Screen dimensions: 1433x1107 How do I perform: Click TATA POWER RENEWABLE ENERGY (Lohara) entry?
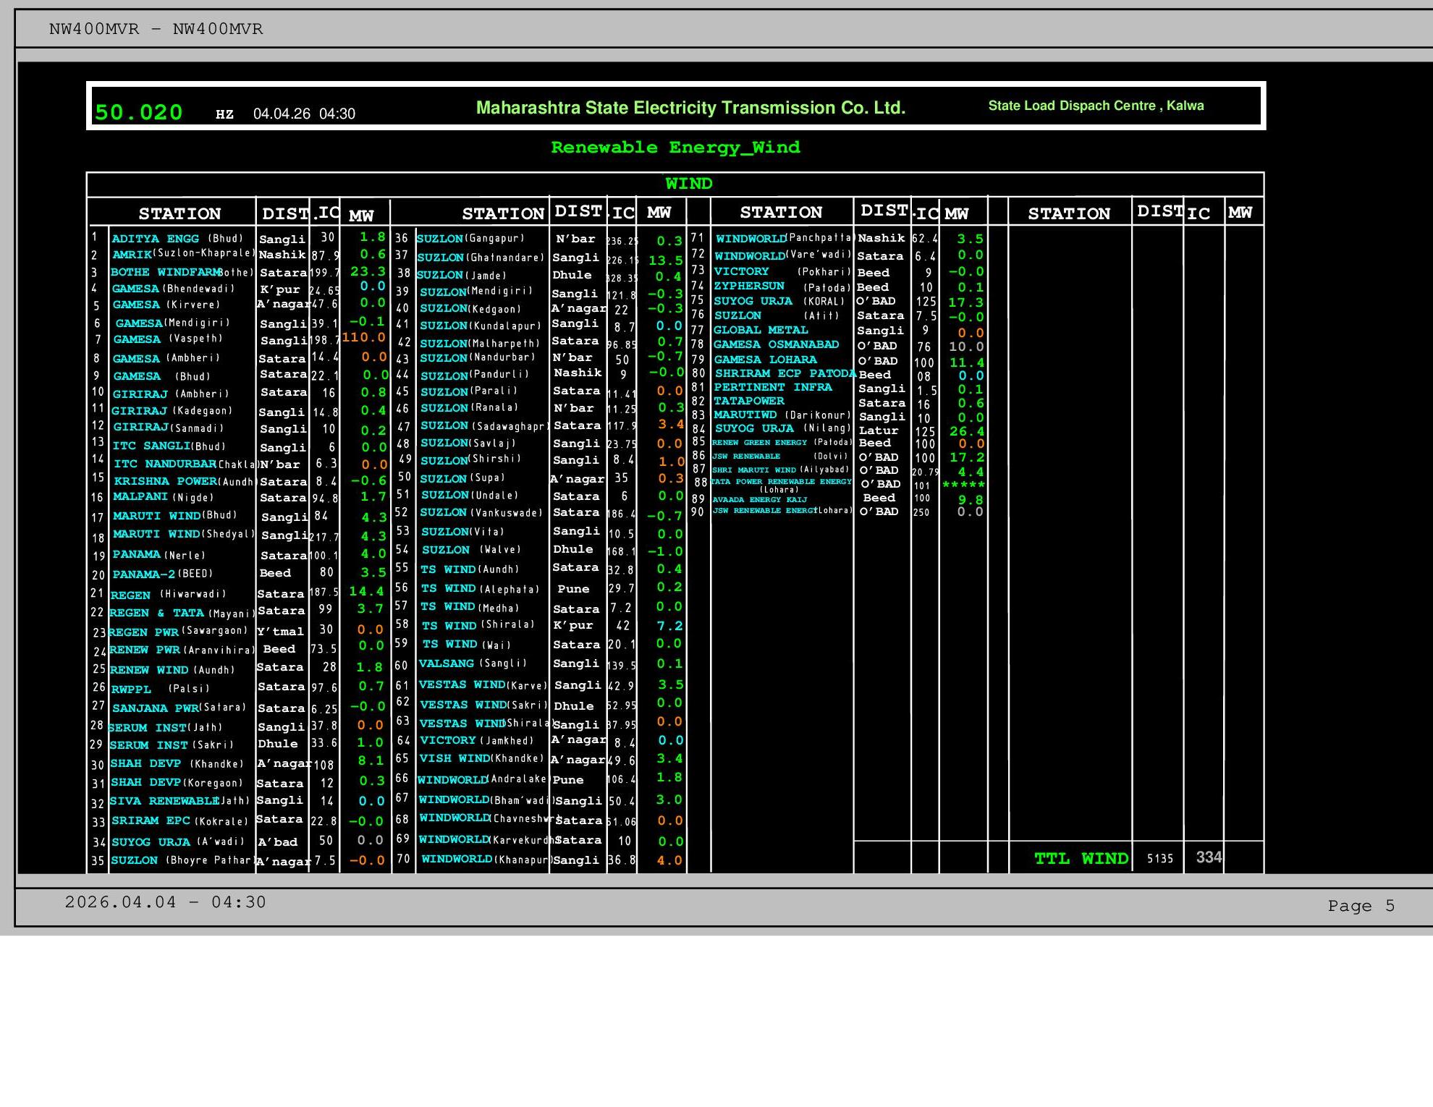[781, 484]
